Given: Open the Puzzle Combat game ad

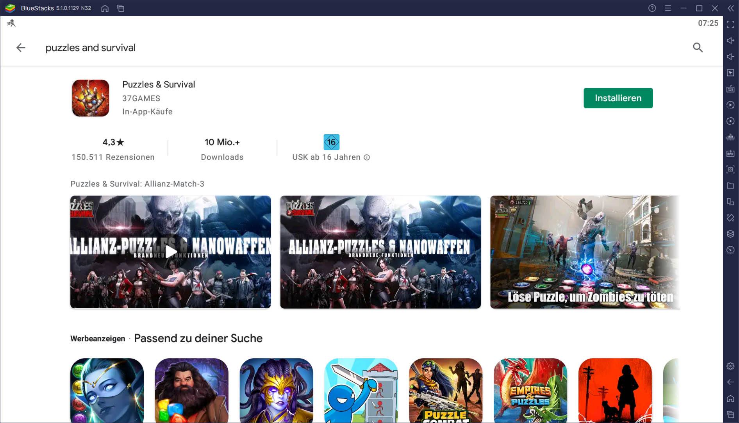Looking at the screenshot, I should 446,391.
